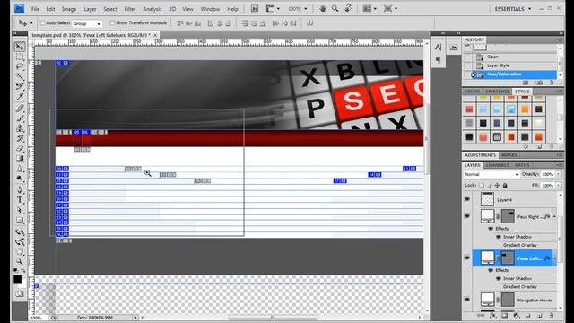Switch to the Channels tab

click(497, 165)
